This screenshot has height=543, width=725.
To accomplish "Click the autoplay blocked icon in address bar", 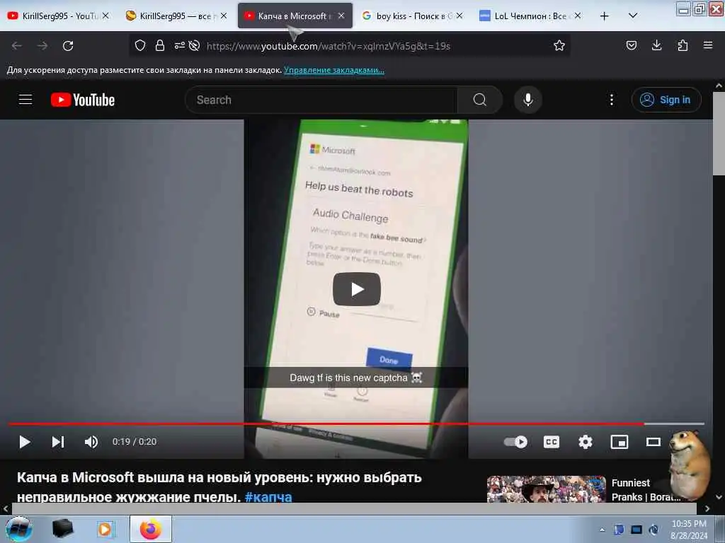I will [x=195, y=45].
